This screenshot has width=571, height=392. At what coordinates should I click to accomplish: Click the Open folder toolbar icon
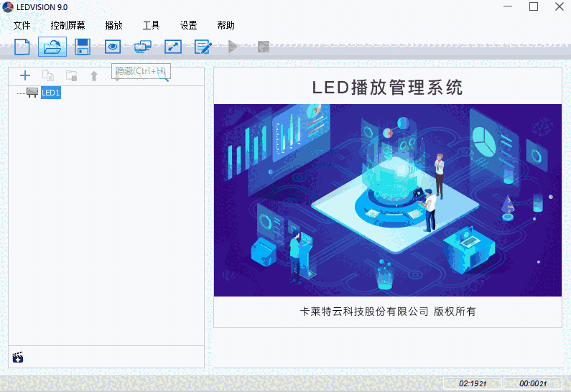[x=52, y=47]
